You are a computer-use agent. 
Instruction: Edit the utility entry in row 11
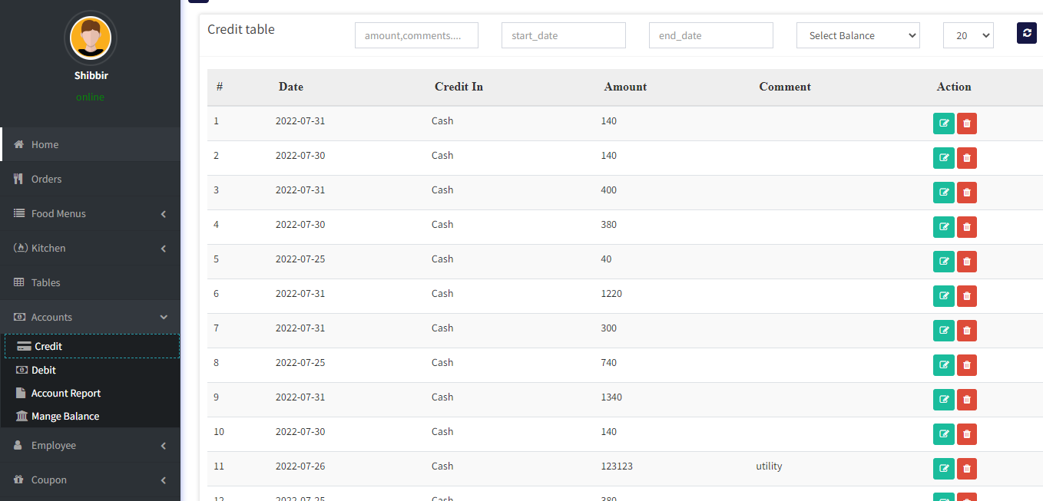pyautogui.click(x=944, y=469)
